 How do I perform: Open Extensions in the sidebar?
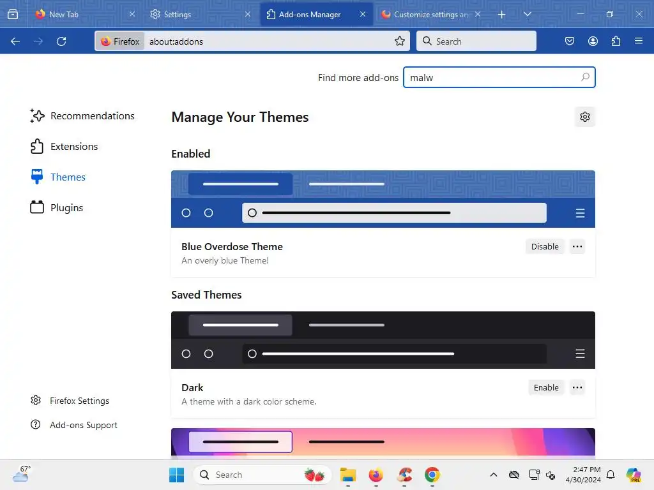point(64,146)
